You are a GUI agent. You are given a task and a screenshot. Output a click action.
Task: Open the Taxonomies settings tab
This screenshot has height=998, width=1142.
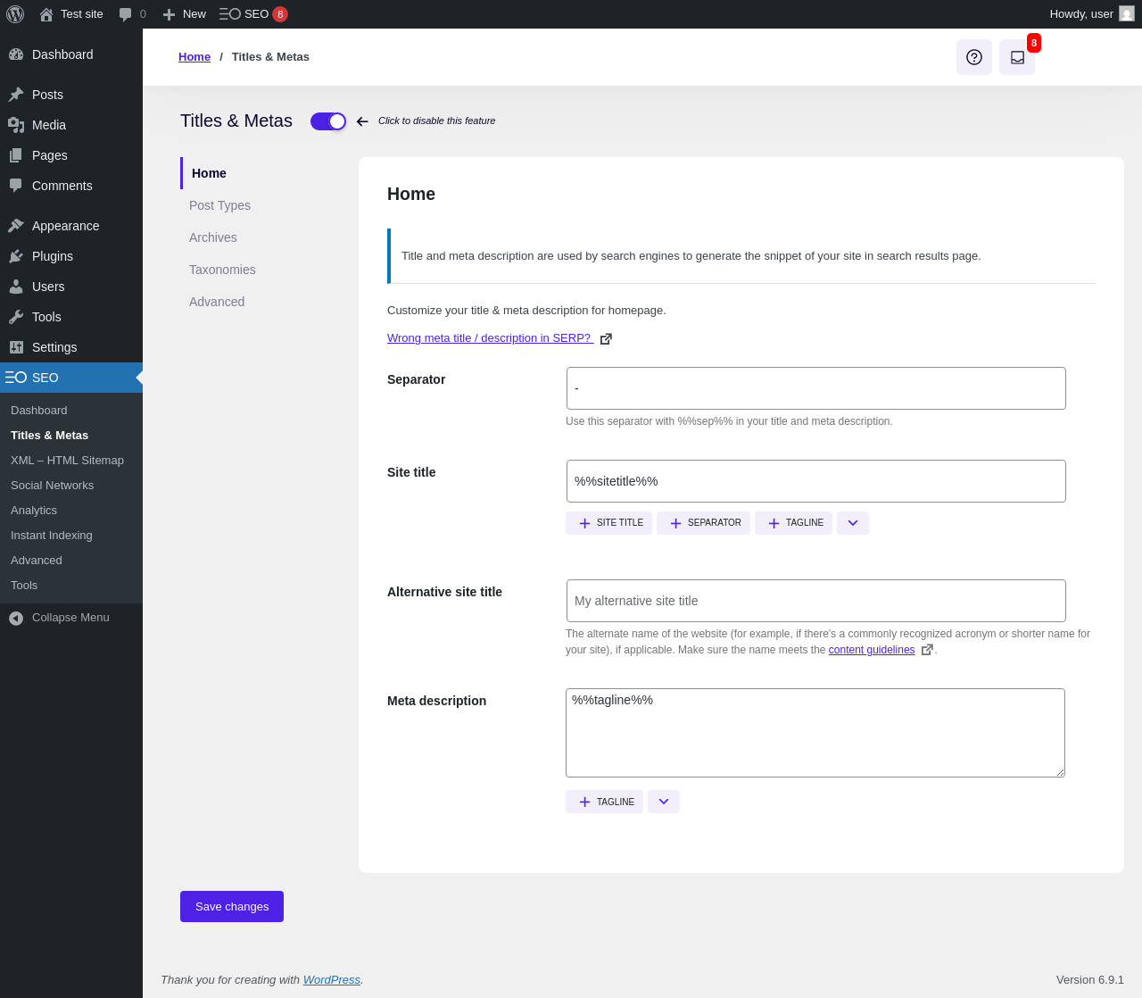pos(222,270)
